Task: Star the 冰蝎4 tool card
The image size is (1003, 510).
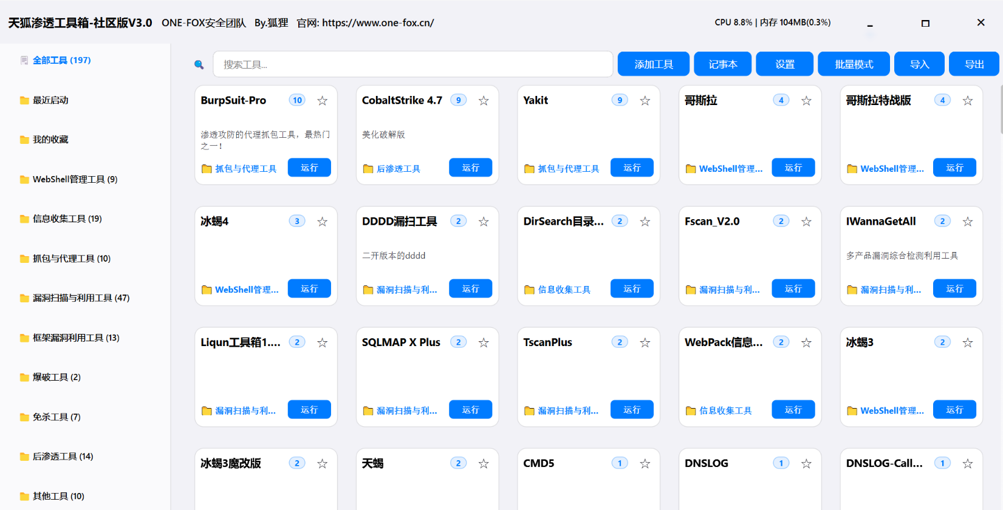Action: coord(323,222)
